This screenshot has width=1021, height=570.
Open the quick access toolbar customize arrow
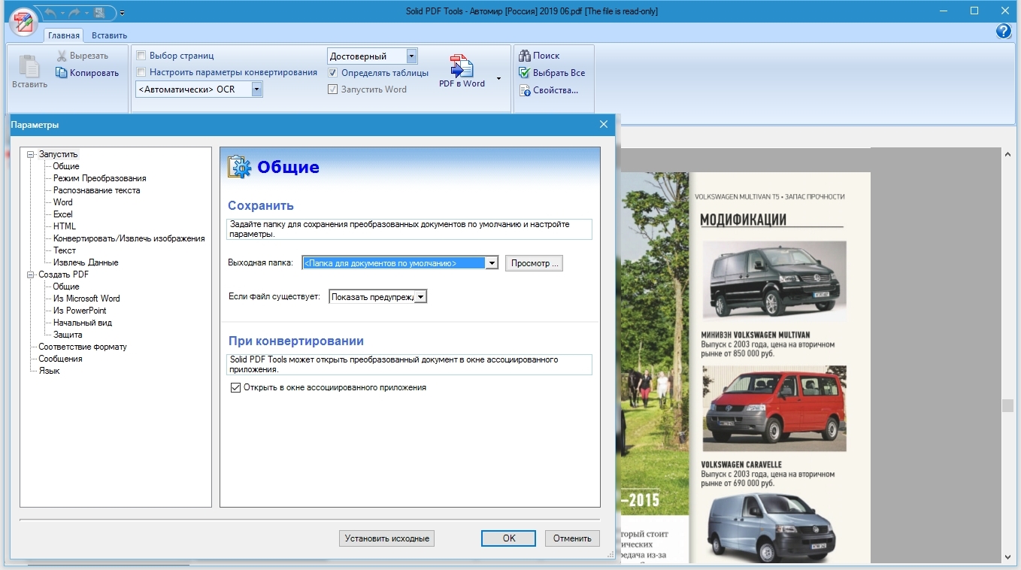click(122, 13)
